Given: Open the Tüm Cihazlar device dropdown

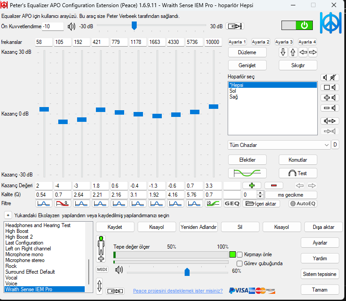Looking at the screenshot, I should [279, 145].
